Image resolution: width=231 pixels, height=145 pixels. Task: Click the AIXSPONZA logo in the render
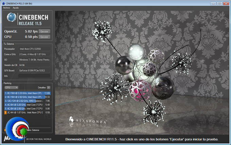click(x=88, y=121)
